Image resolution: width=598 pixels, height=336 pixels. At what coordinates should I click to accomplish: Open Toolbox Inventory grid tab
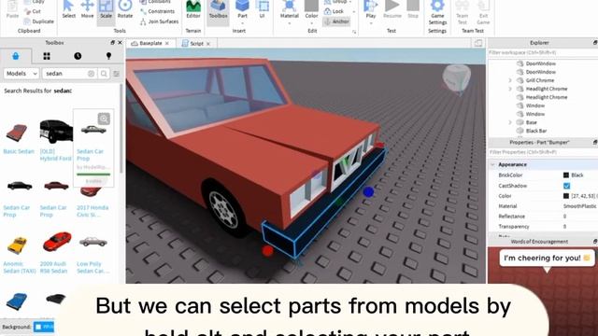tap(47, 56)
